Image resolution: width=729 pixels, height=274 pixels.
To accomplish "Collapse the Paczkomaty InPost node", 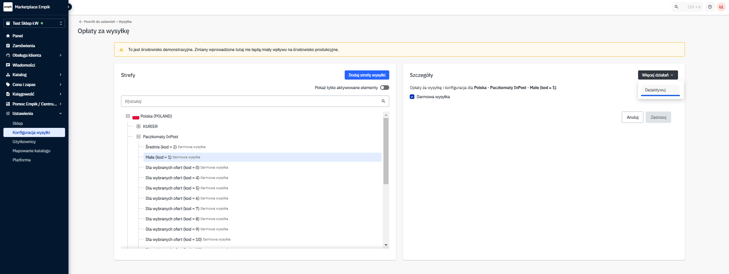I will 138,137.
